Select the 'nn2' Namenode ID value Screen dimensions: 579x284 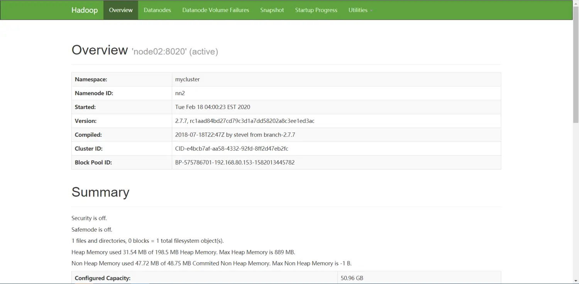[180, 93]
